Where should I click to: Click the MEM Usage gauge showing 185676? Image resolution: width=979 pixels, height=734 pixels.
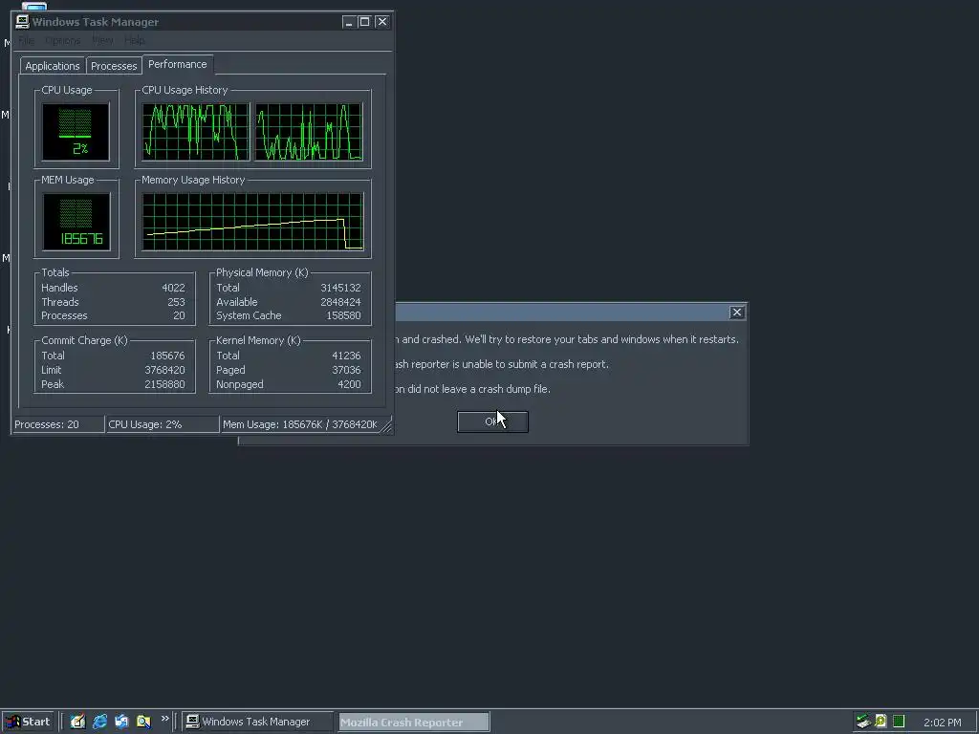click(76, 222)
